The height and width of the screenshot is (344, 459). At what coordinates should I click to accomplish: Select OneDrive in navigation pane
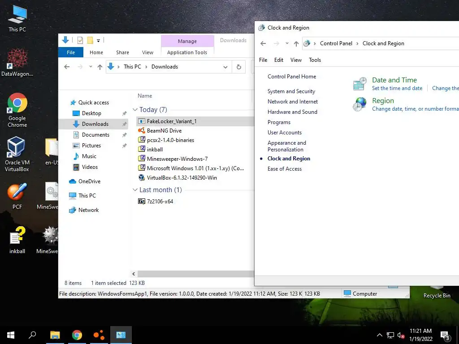click(89, 181)
